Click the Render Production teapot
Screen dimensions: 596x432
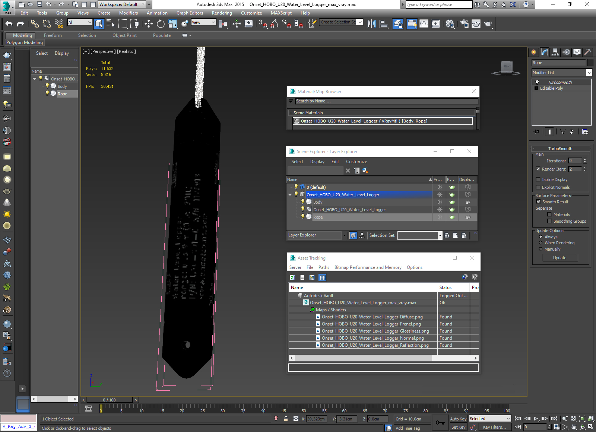tap(488, 24)
